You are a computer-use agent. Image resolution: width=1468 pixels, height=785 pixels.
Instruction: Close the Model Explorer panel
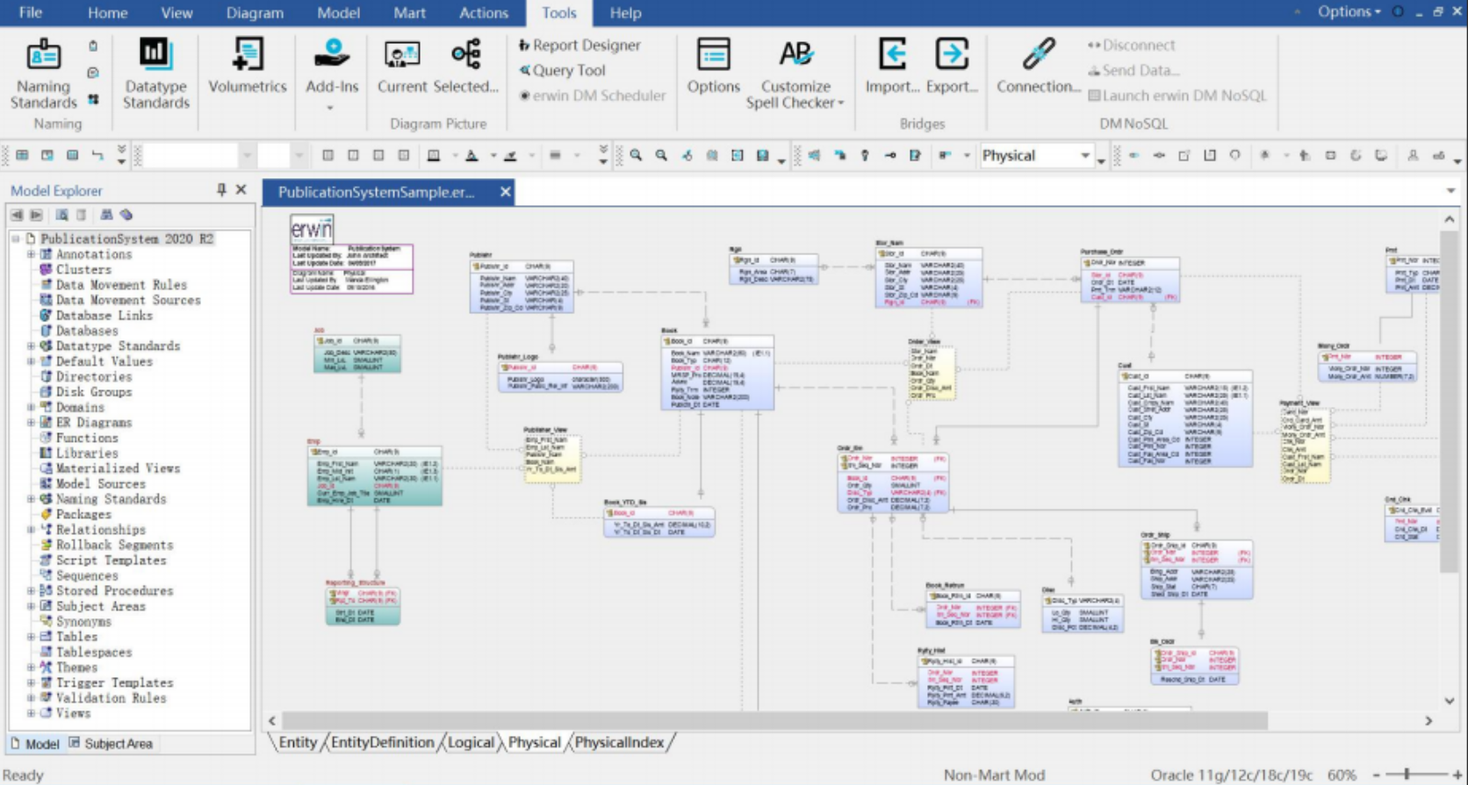click(x=241, y=189)
